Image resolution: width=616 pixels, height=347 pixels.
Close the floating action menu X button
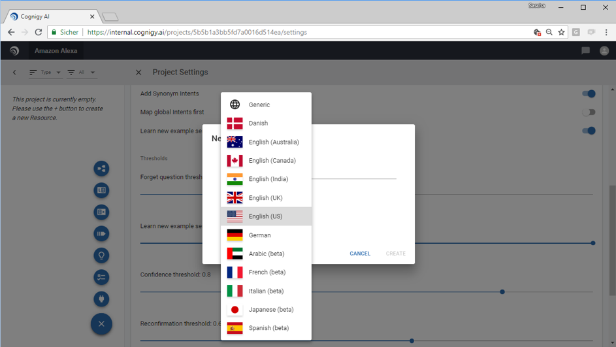pyautogui.click(x=101, y=324)
